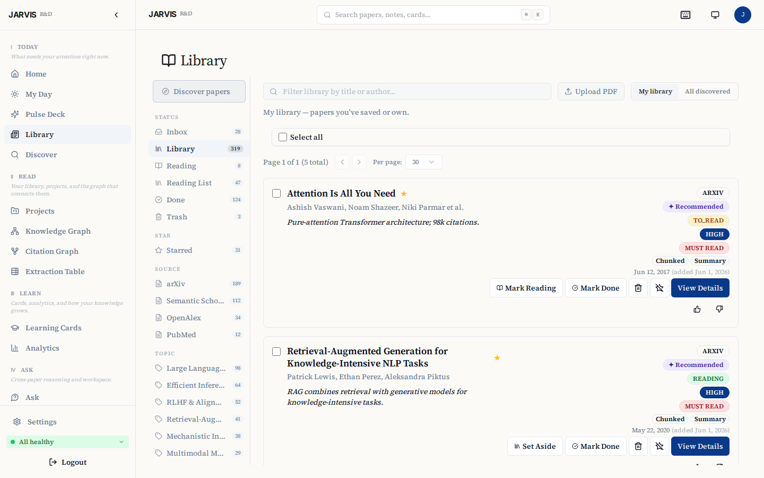Image resolution: width=764 pixels, height=478 pixels.
Task: Click Mark Reading on Attention paper
Action: click(x=526, y=288)
